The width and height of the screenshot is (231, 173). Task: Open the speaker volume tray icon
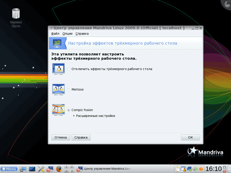(195, 169)
